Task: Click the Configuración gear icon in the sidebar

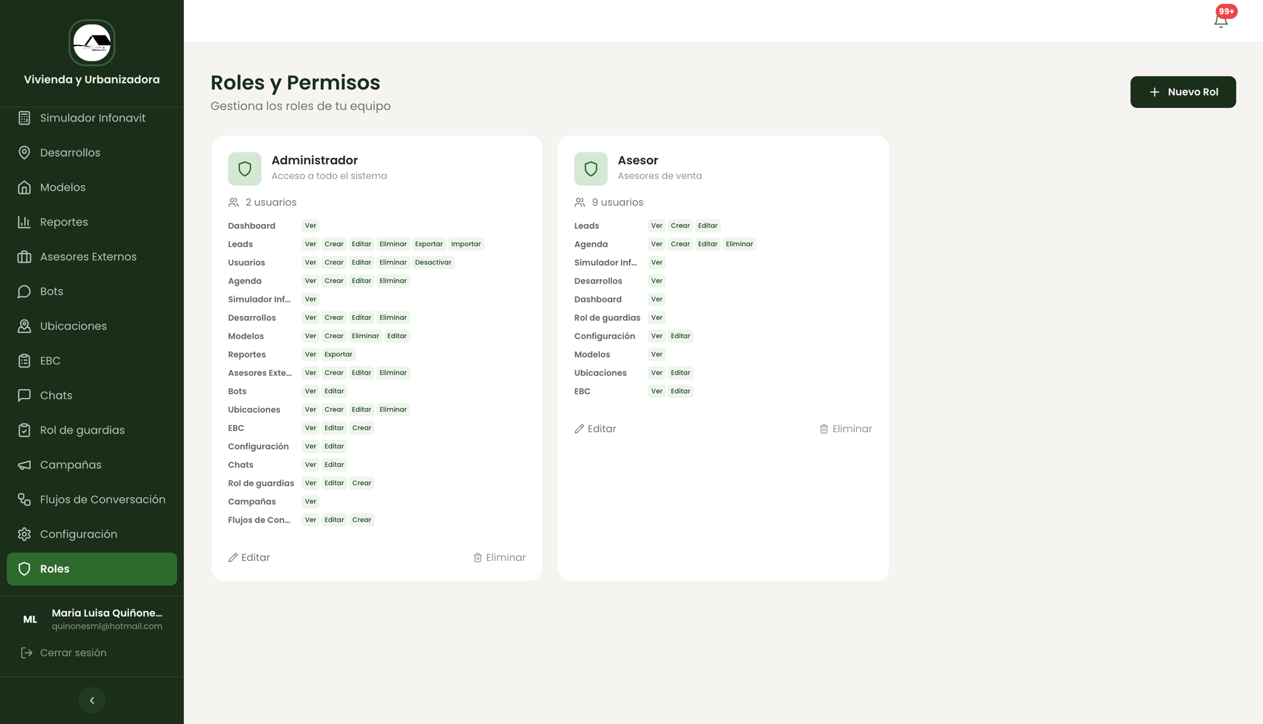Action: (24, 534)
